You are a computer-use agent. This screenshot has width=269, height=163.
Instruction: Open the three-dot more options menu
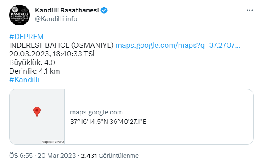point(250,10)
